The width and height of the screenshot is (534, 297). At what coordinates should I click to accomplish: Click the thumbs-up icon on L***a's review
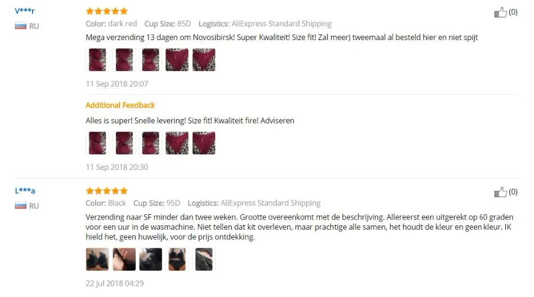click(500, 192)
